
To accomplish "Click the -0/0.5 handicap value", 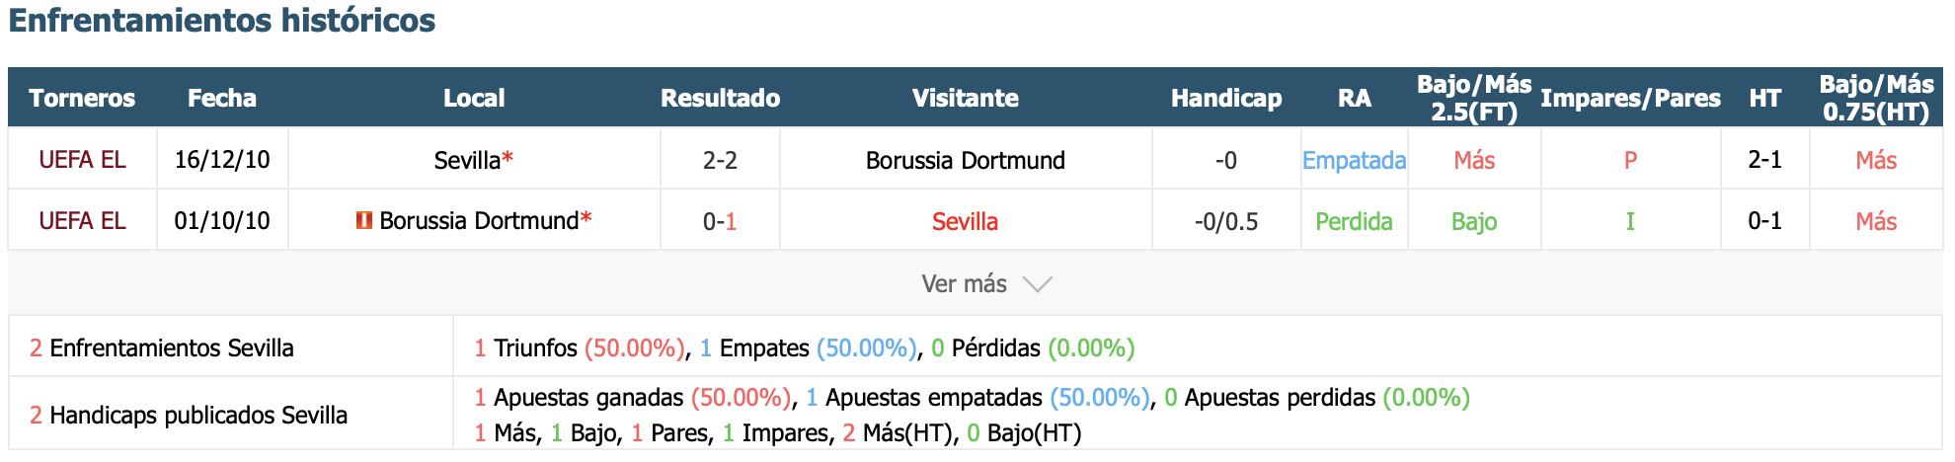I will [x=1226, y=221].
